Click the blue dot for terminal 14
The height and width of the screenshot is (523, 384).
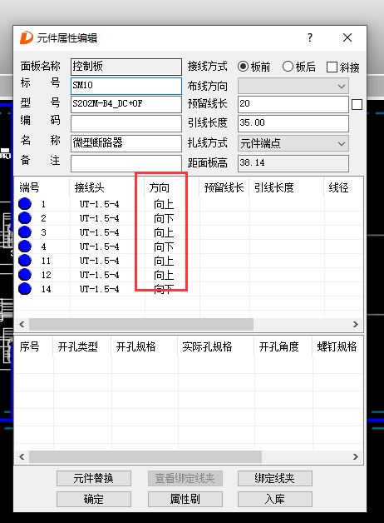click(25, 288)
